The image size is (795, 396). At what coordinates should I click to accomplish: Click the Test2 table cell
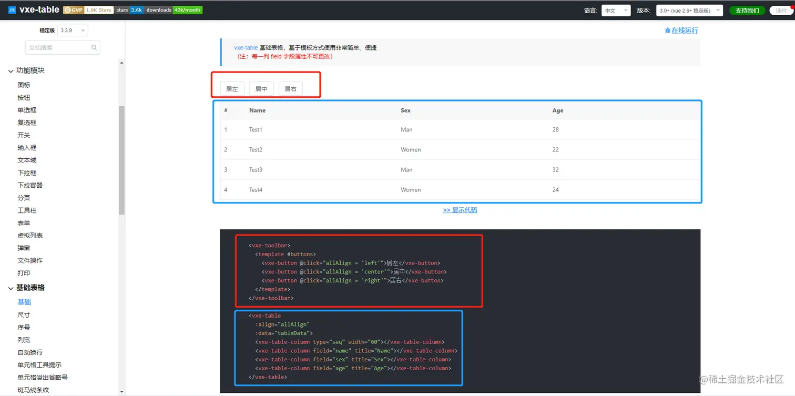pos(256,149)
